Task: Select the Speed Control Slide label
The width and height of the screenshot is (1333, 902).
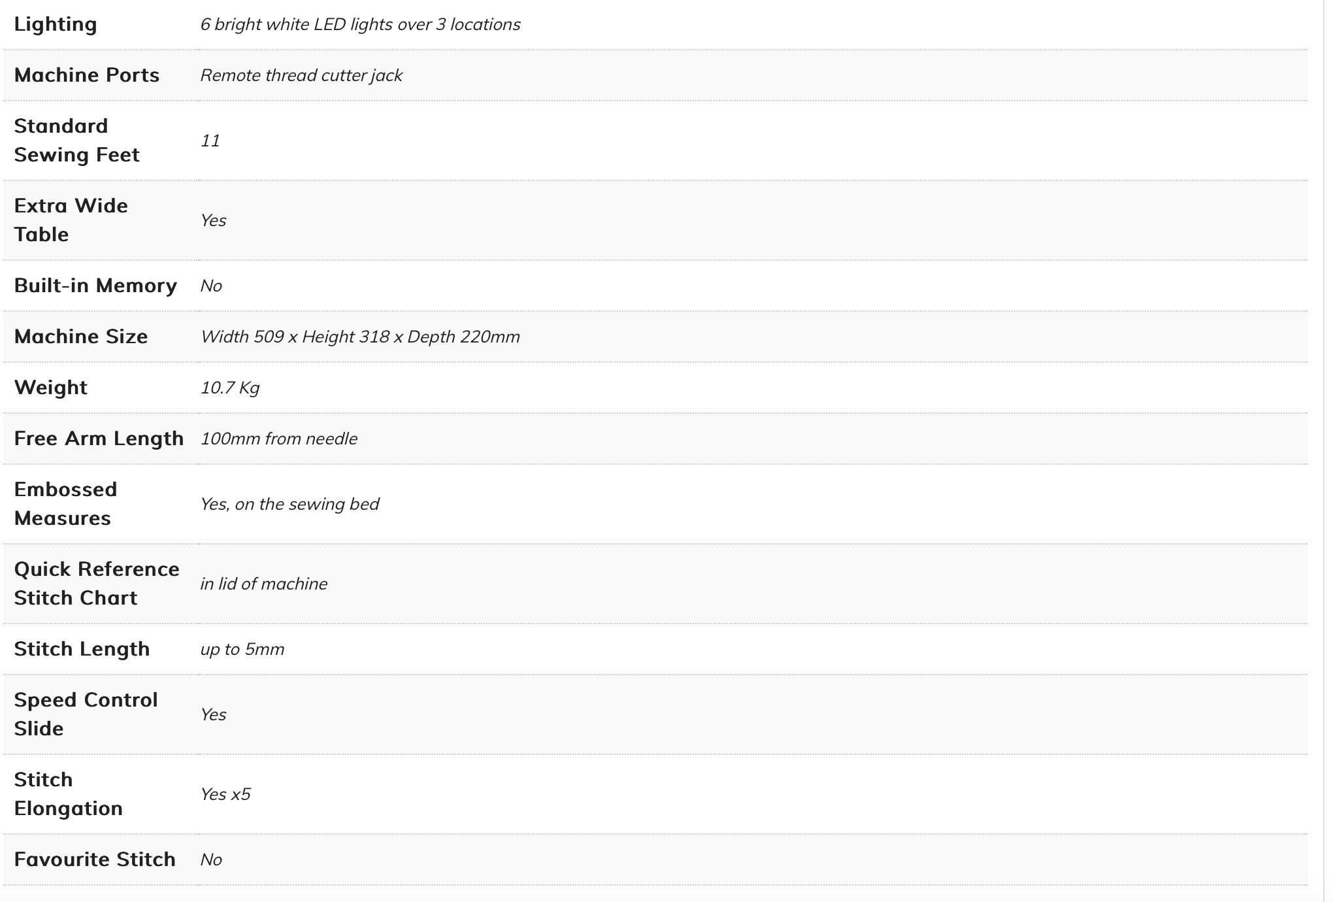Action: coord(86,714)
